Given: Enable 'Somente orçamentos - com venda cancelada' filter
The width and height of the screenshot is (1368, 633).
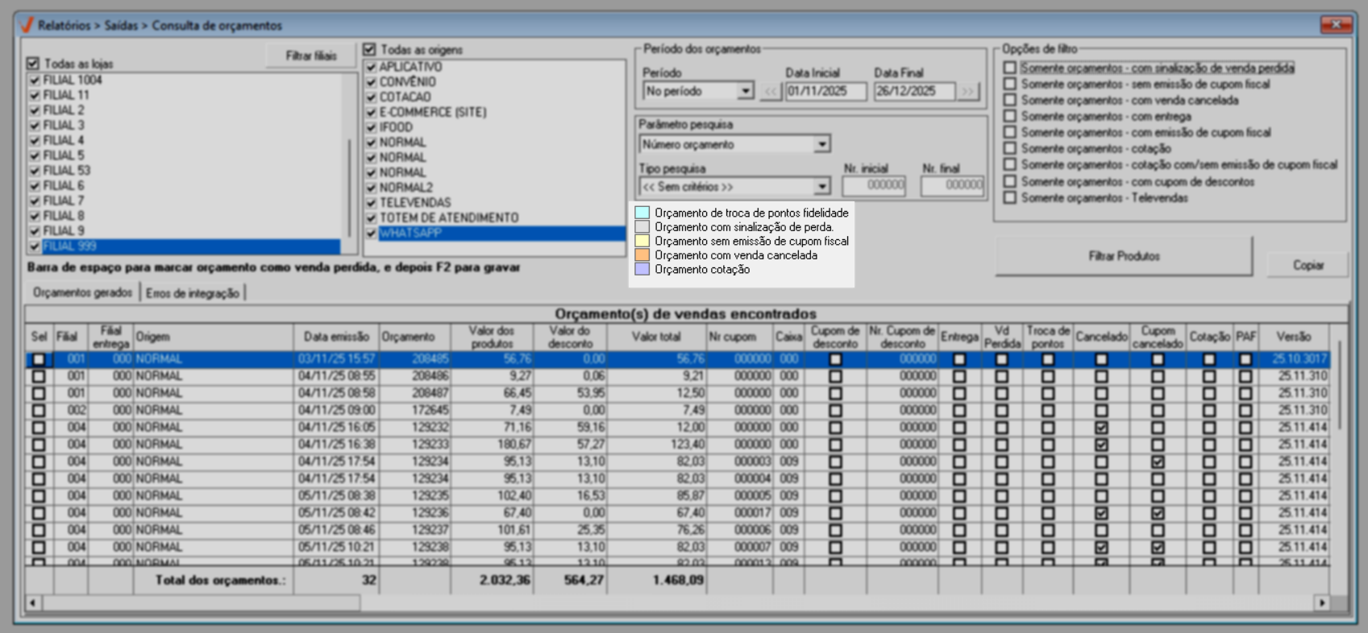Looking at the screenshot, I should [x=1010, y=101].
